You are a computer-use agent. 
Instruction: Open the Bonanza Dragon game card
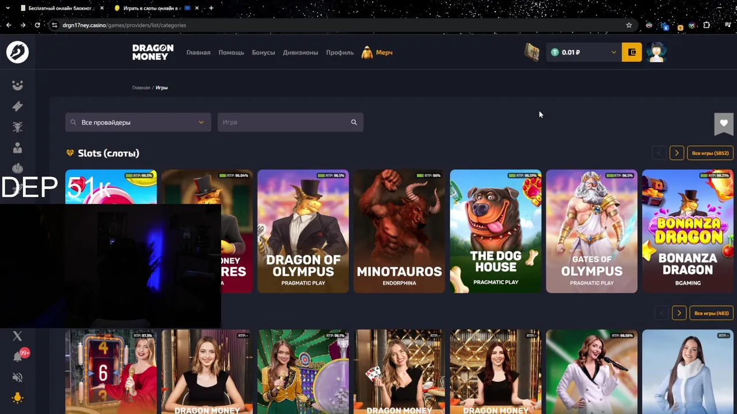point(687,231)
